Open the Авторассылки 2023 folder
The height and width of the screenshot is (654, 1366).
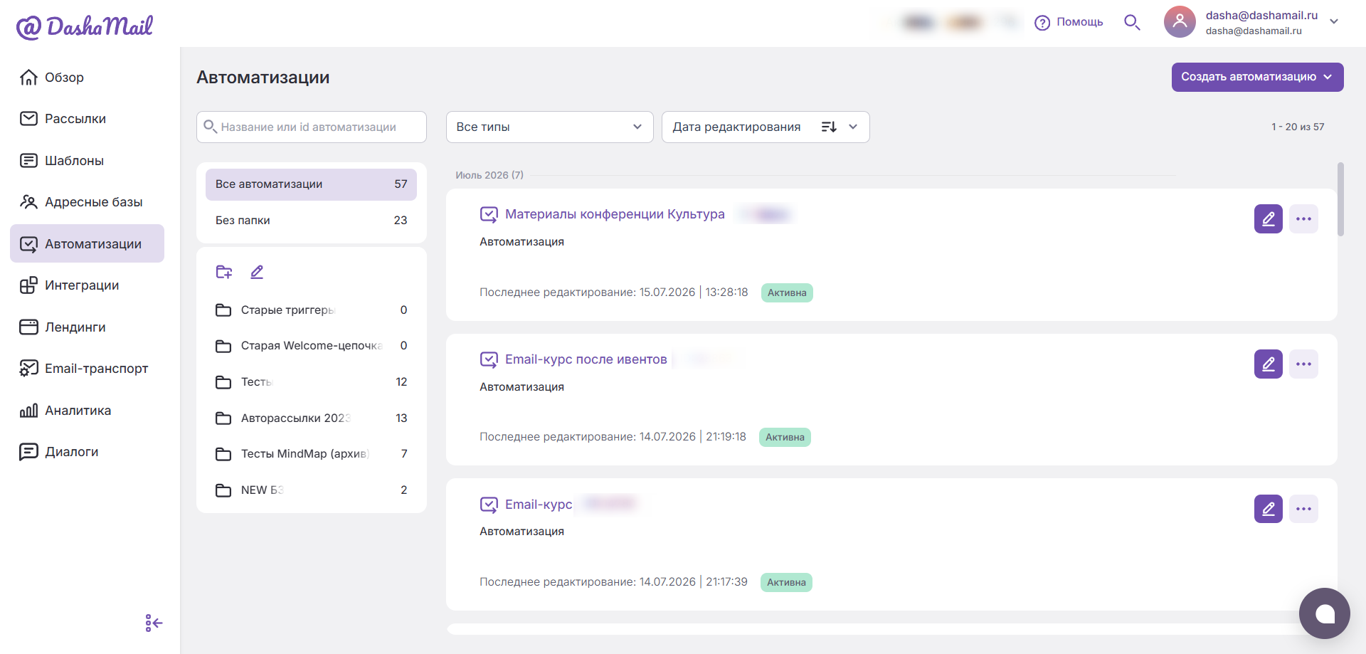tap(311, 418)
